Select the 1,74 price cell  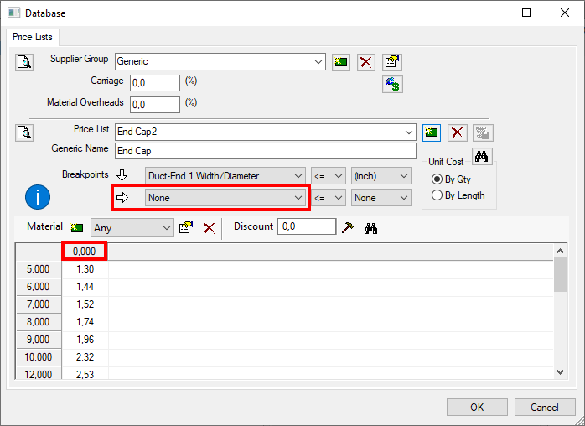(x=85, y=322)
